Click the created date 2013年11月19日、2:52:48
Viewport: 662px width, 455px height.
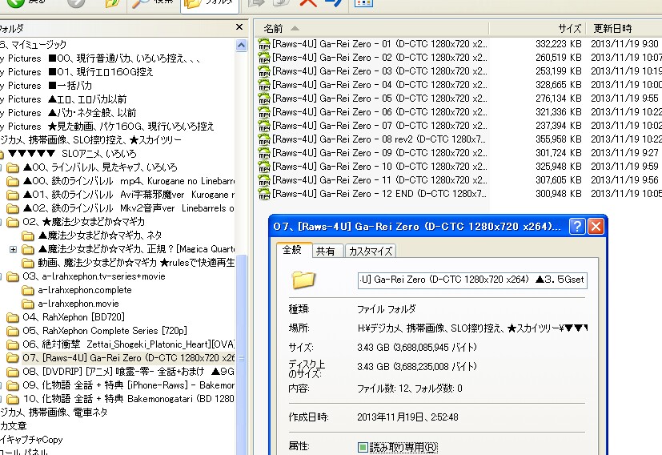tap(407, 417)
